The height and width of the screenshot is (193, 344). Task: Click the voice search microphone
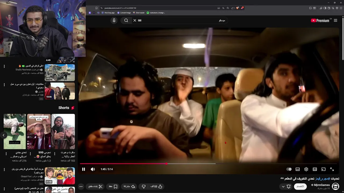(x=114, y=20)
